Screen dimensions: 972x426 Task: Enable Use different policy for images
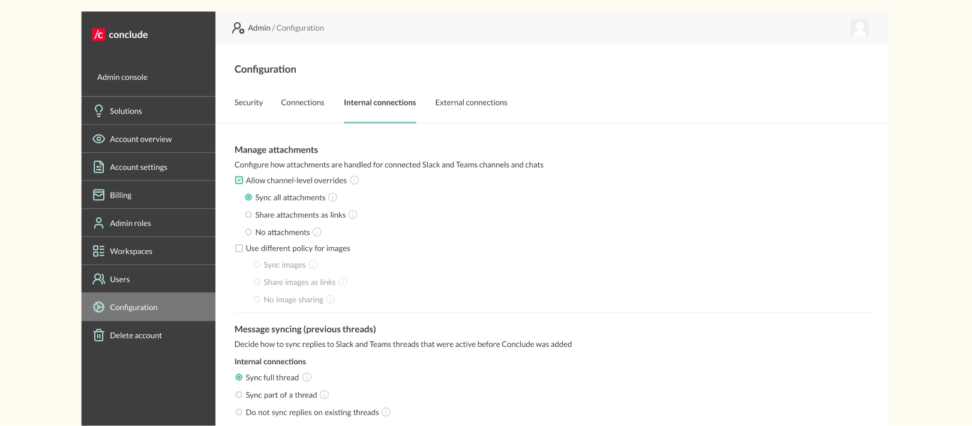pos(238,248)
